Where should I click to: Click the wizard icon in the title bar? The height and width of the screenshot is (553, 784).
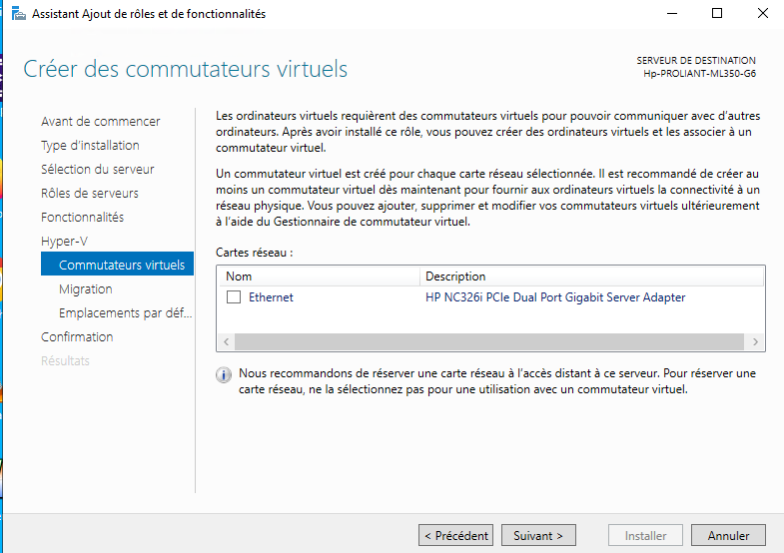click(18, 14)
